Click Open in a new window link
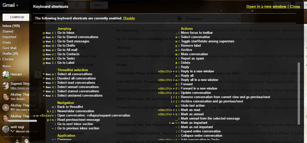Image resolution: width=307 pixels, height=143 pixels. (266, 7)
